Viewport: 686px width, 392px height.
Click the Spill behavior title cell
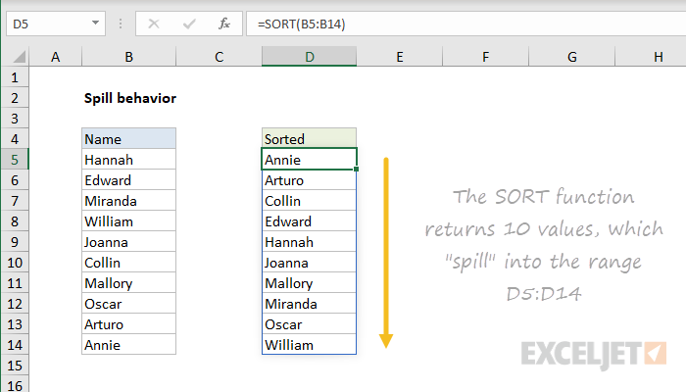pyautogui.click(x=130, y=98)
